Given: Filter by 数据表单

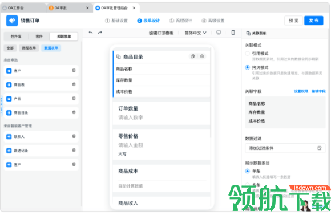Looking at the screenshot, I should tap(51, 48).
